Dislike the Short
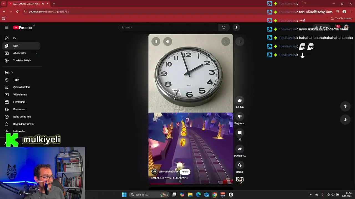Viewport: 355px width, 199px height. [x=240, y=116]
